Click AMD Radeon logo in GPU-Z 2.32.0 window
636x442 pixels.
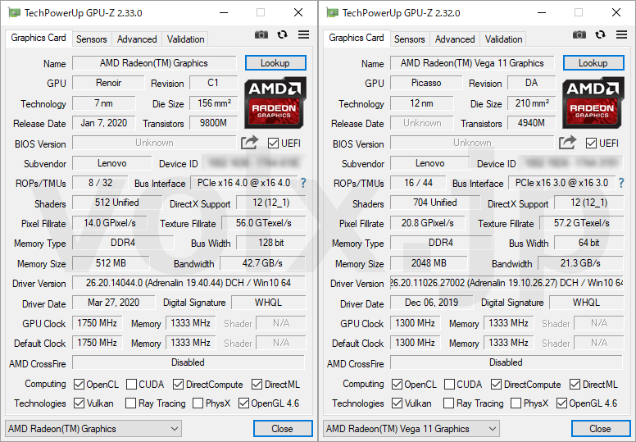coord(593,103)
